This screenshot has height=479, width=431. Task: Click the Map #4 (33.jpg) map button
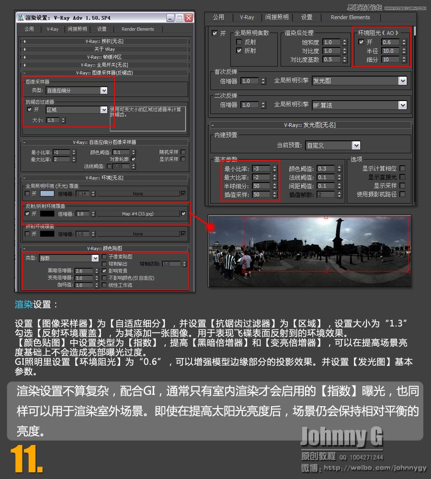click(x=137, y=213)
